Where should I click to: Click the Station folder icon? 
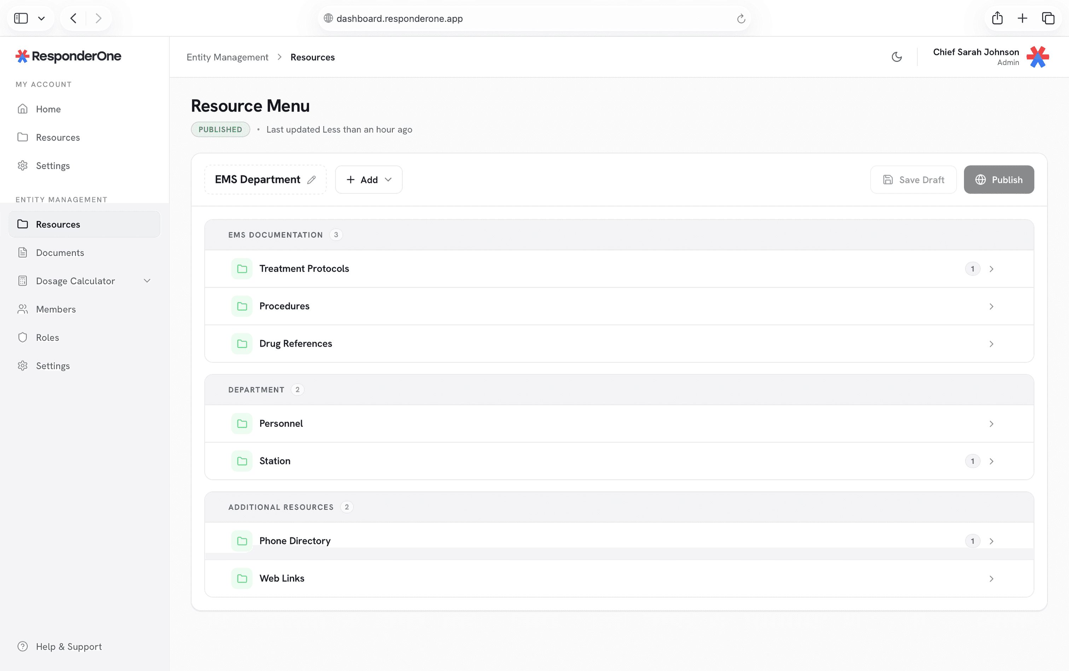tap(242, 461)
